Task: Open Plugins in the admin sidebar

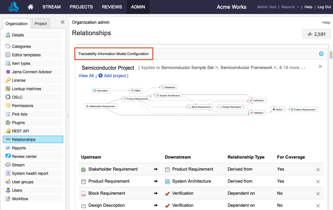Action: [x=18, y=123]
